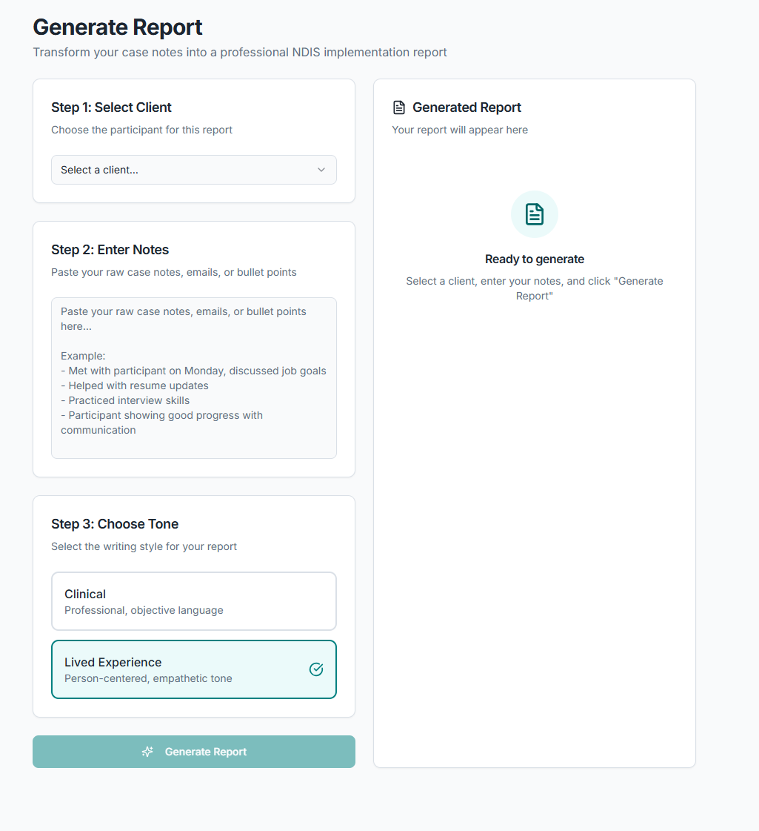Open the Select a client dropdown
The width and height of the screenshot is (759, 831).
click(x=193, y=170)
